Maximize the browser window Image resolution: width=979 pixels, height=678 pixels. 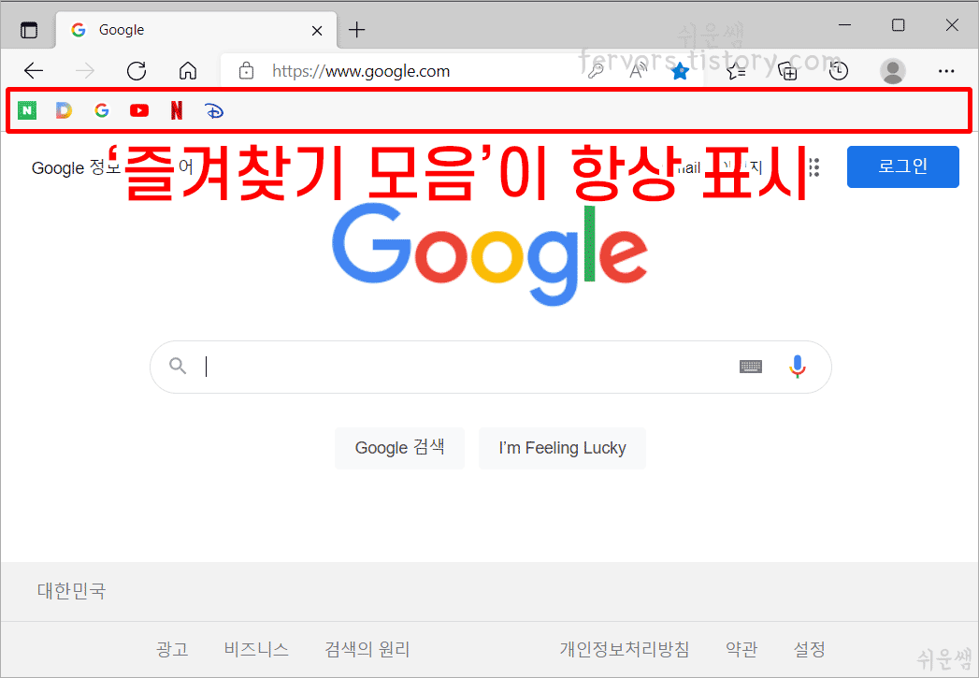point(899,25)
